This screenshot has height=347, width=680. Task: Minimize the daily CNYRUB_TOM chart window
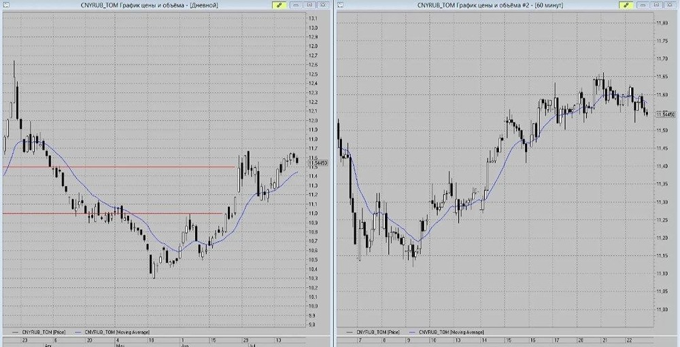(296, 5)
